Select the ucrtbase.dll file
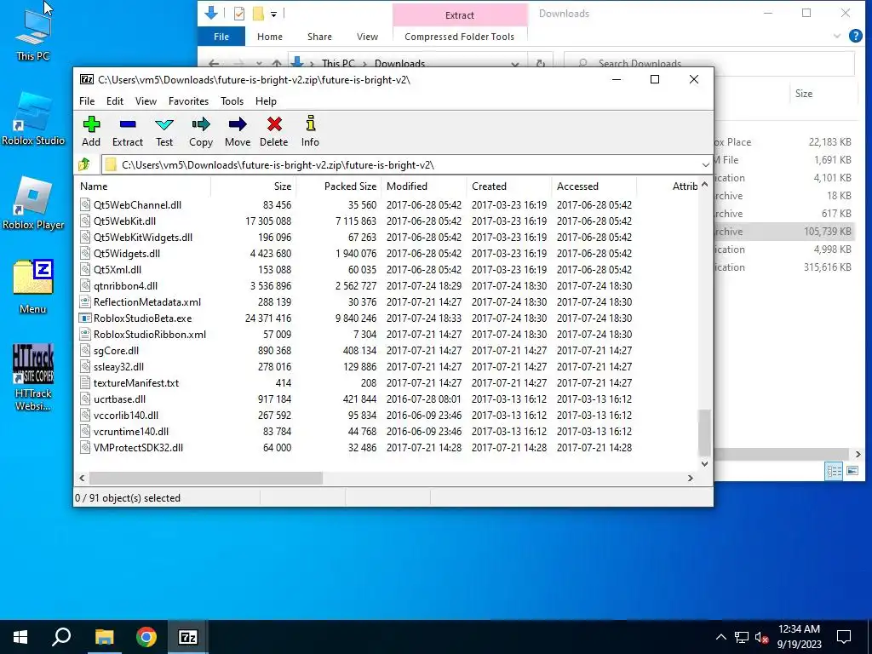Viewport: 872px width, 654px height. pos(119,399)
